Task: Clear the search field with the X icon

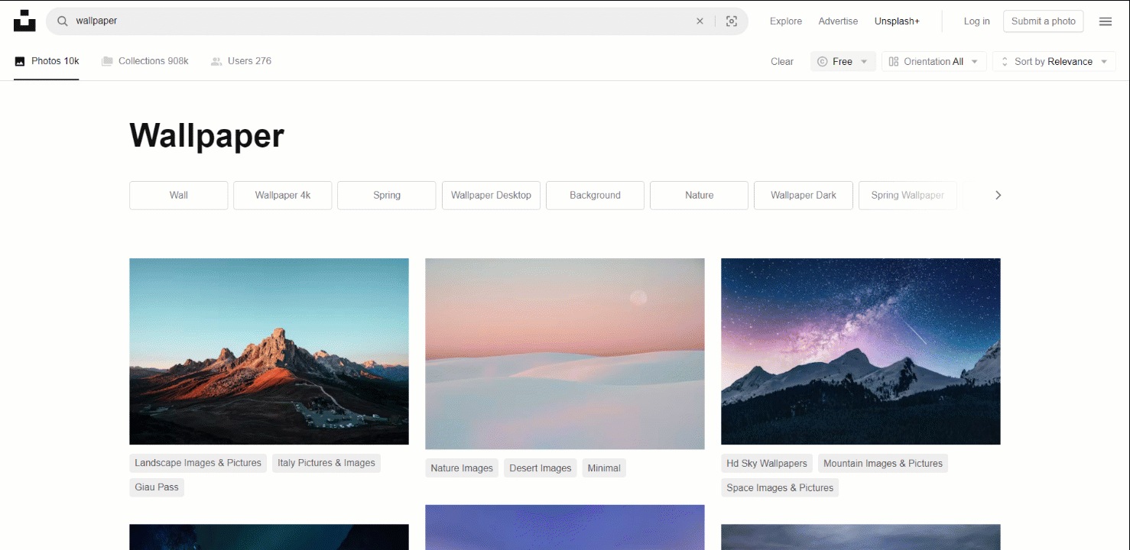Action: [700, 21]
